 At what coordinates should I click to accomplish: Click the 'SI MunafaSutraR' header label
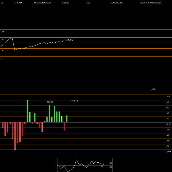(42, 3)
